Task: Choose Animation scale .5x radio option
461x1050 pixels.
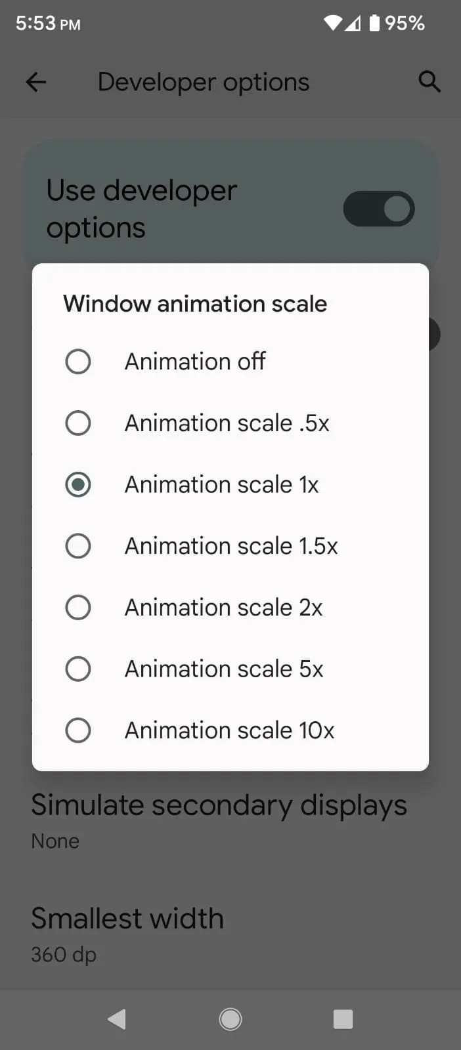Action: pos(78,423)
